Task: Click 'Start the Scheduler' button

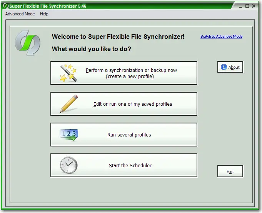Action: (x=124, y=165)
